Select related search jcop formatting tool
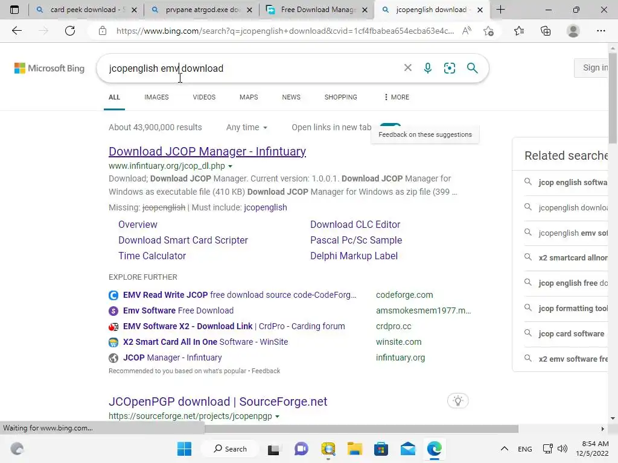The width and height of the screenshot is (618, 463). point(573,309)
